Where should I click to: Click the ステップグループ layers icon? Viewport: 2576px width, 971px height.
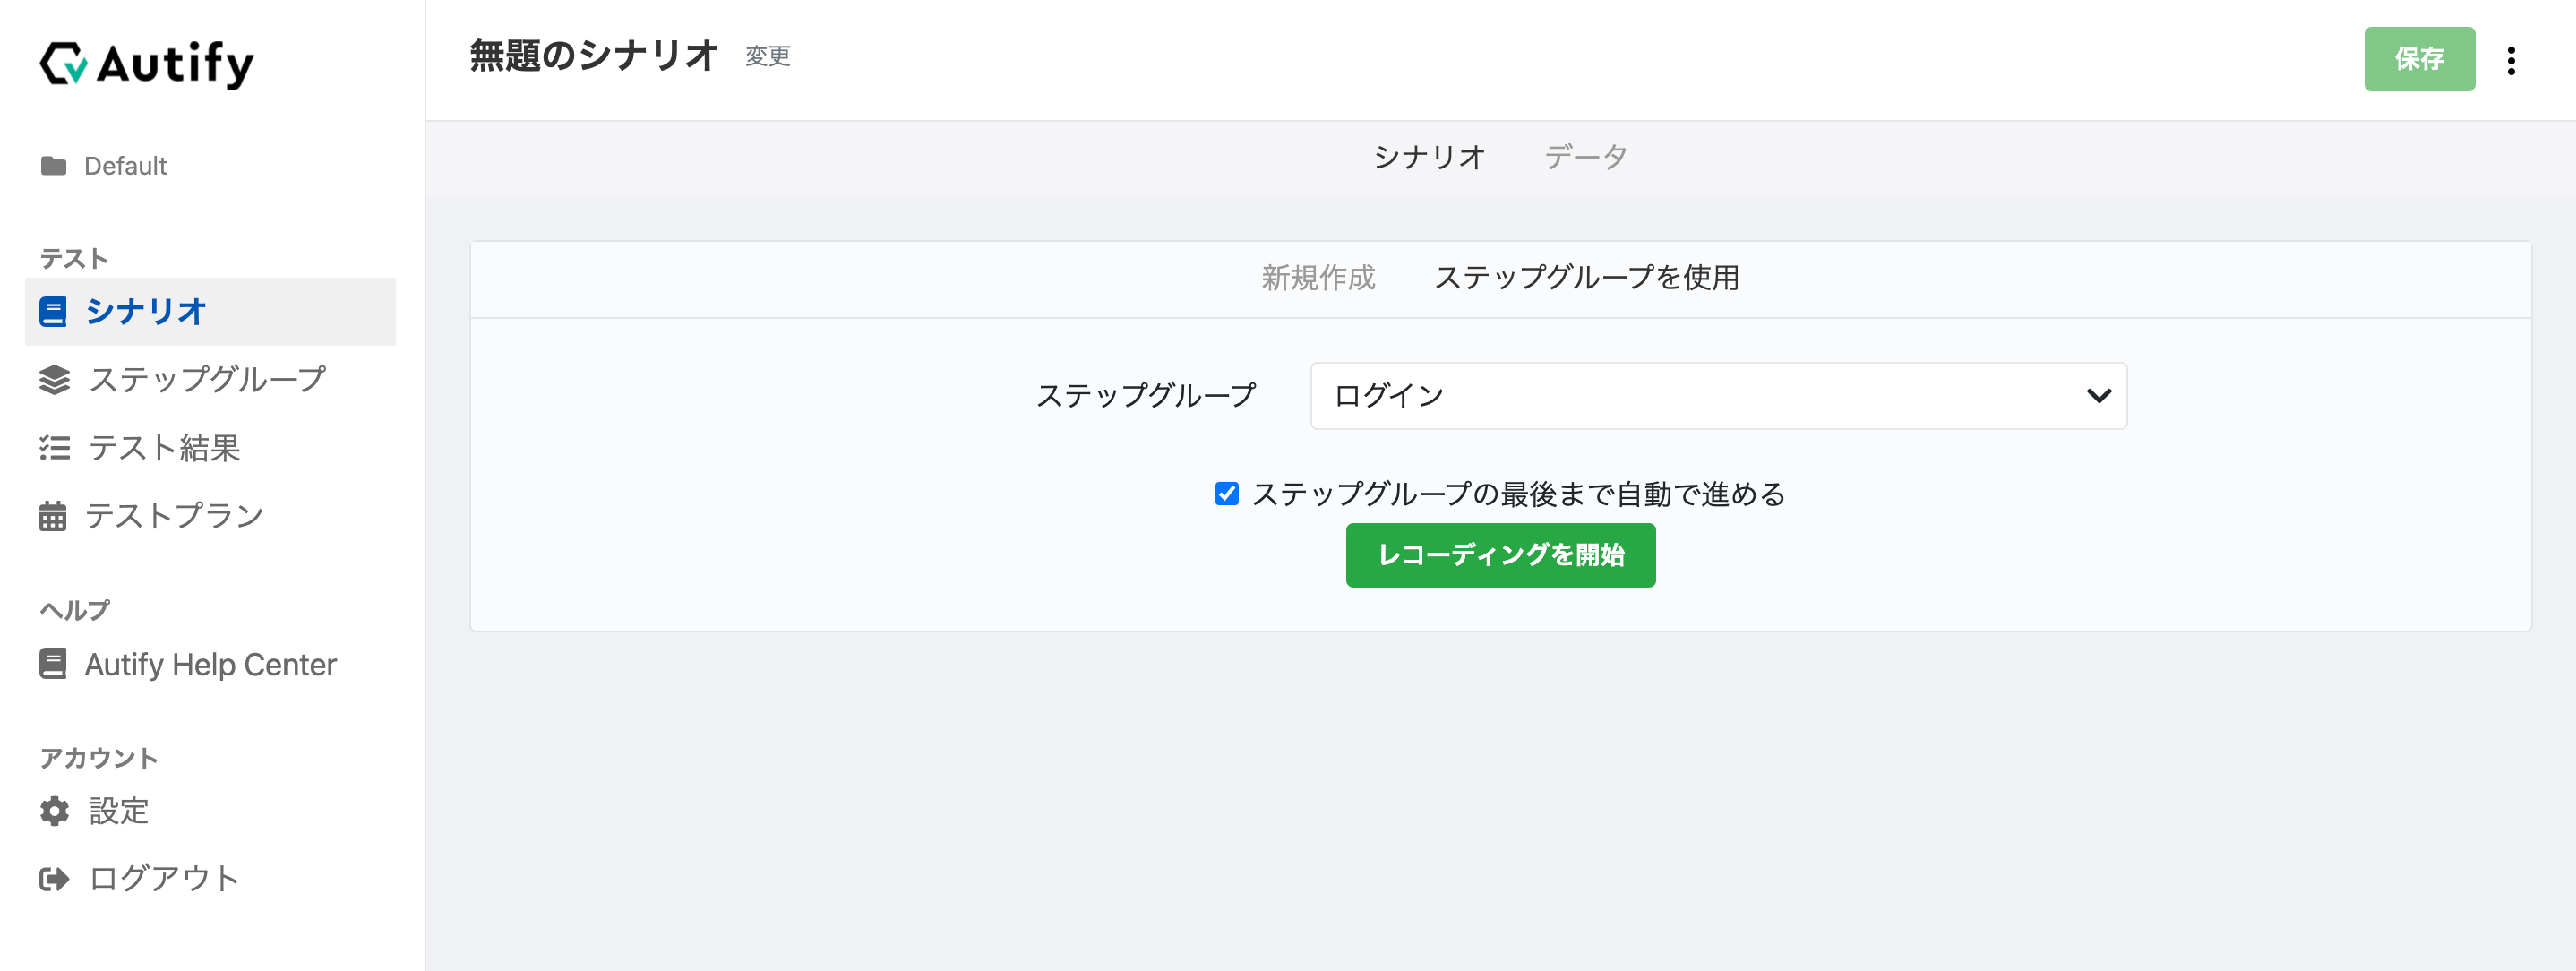(54, 380)
